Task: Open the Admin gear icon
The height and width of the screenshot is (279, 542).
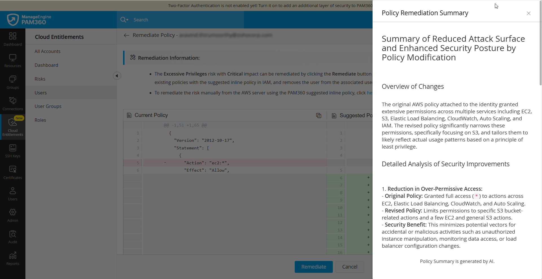Action: tap(13, 215)
